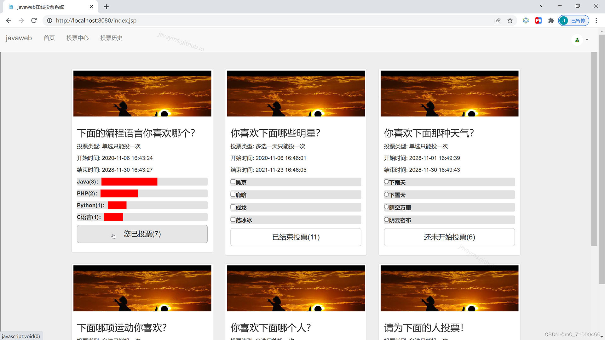Image resolution: width=605 pixels, height=340 pixels.
Task: Check the 成龙 checkbox
Action: click(233, 207)
